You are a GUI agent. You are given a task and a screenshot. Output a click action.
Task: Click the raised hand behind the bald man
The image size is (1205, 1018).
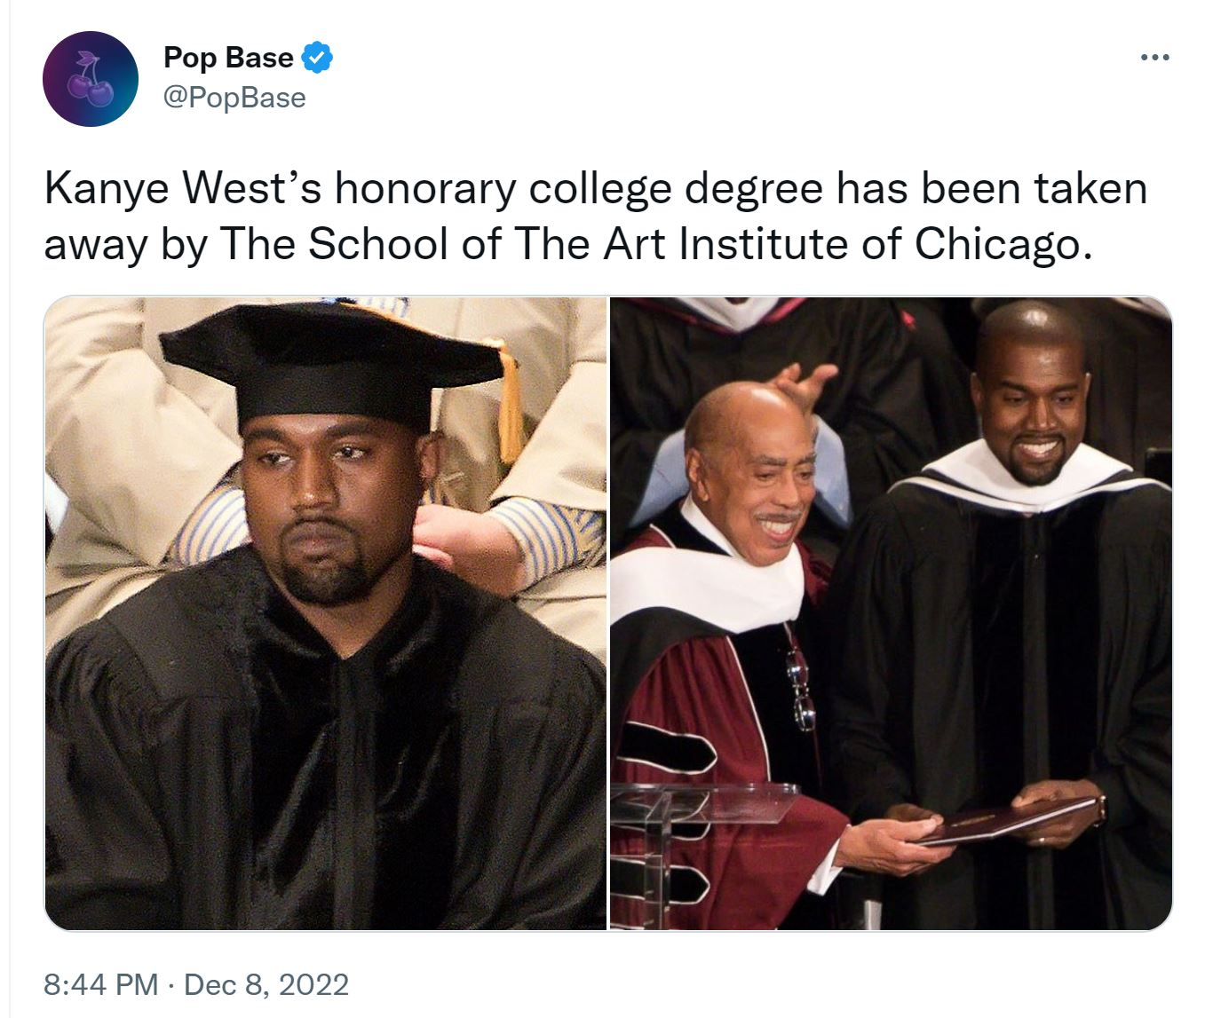point(804,386)
